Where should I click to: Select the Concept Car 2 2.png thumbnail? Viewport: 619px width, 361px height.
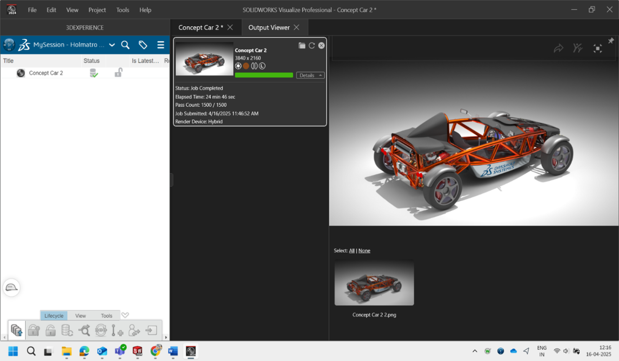click(x=374, y=283)
